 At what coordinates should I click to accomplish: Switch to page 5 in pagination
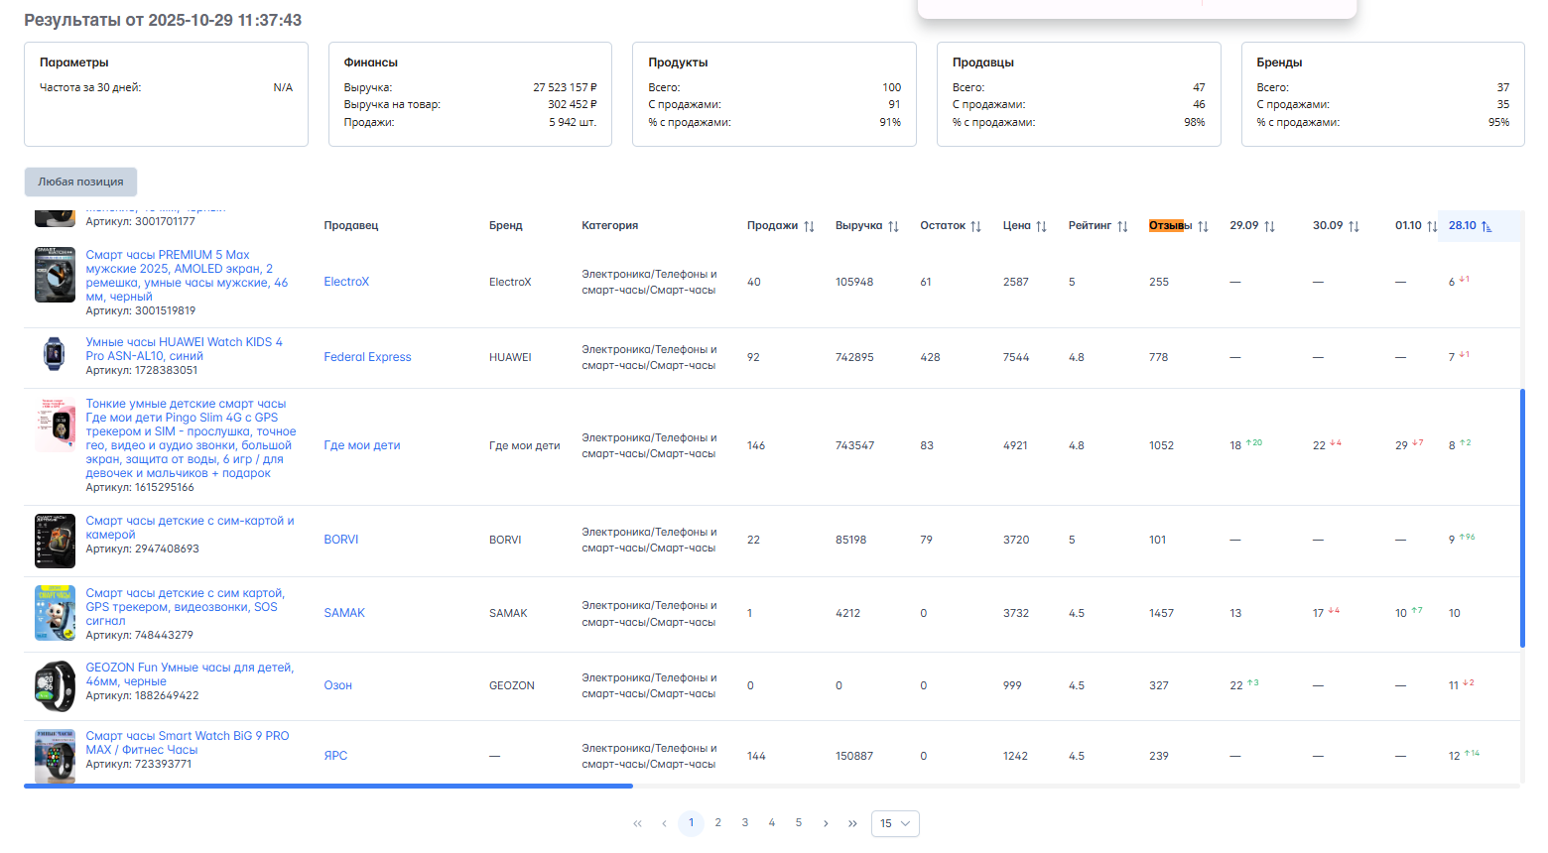tap(799, 823)
